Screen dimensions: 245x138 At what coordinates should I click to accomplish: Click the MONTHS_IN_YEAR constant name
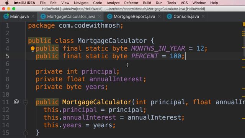click(x=158, y=49)
